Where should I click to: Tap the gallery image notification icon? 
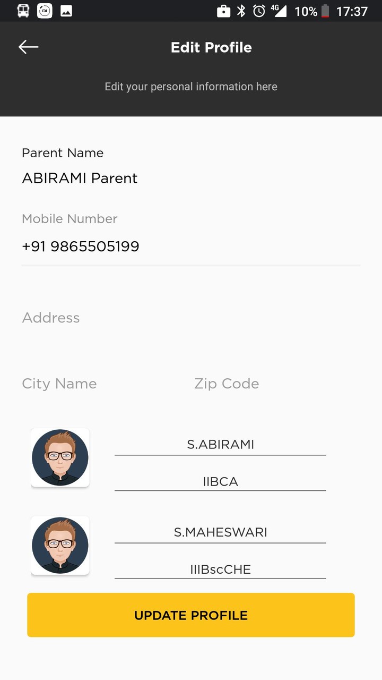66,11
